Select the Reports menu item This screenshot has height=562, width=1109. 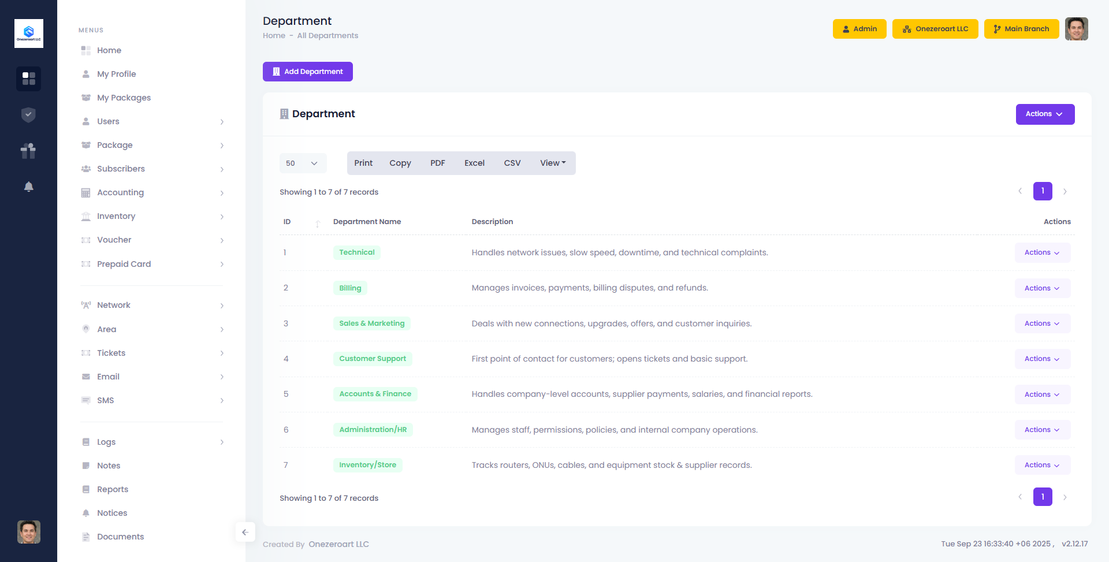[113, 489]
